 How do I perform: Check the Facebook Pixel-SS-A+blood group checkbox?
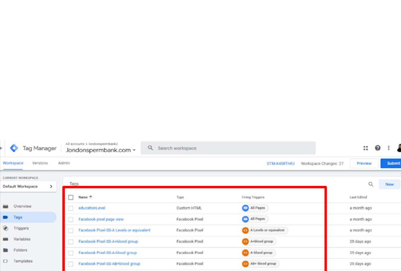[x=71, y=241]
